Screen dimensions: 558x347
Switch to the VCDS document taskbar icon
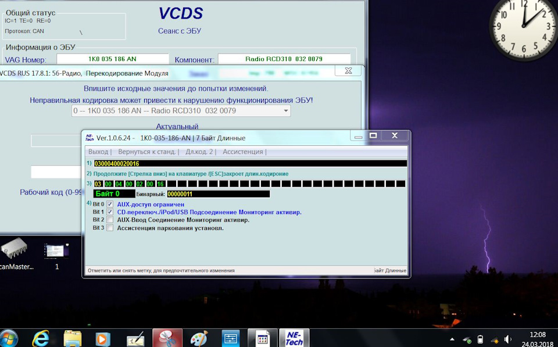coord(263,338)
